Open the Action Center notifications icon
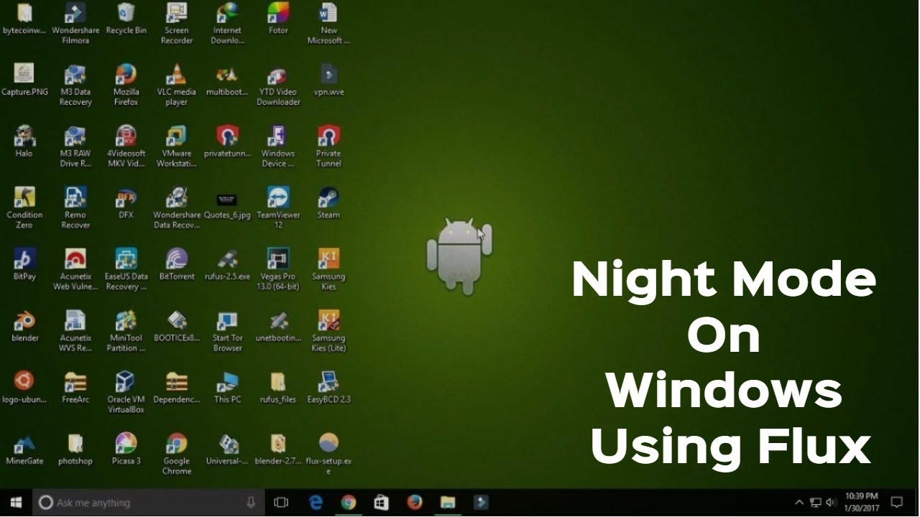 (897, 503)
